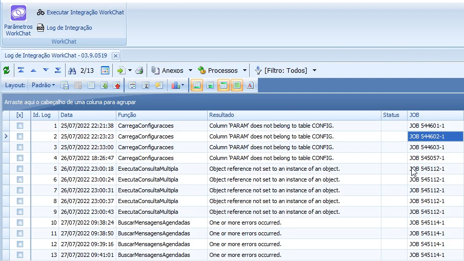Open the Processos dropdown arrow
Viewport: 464px width, 261px height.
coord(245,71)
